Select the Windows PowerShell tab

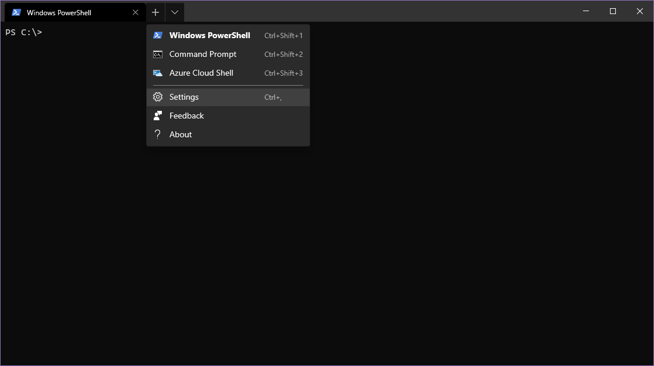click(75, 12)
